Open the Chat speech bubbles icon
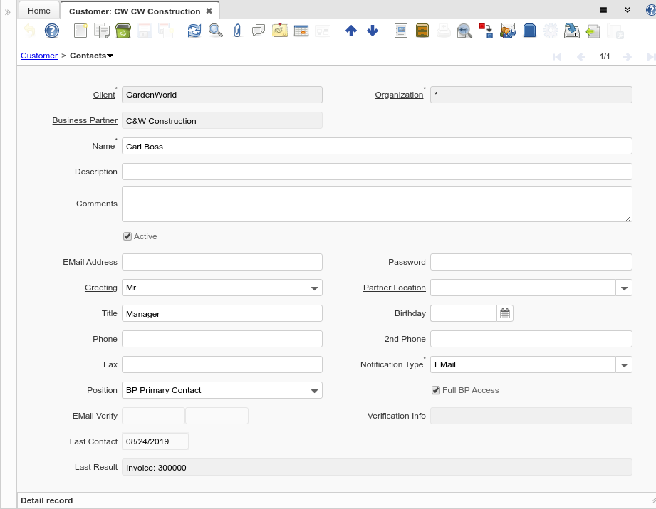Image resolution: width=656 pixels, height=509 pixels. click(259, 31)
